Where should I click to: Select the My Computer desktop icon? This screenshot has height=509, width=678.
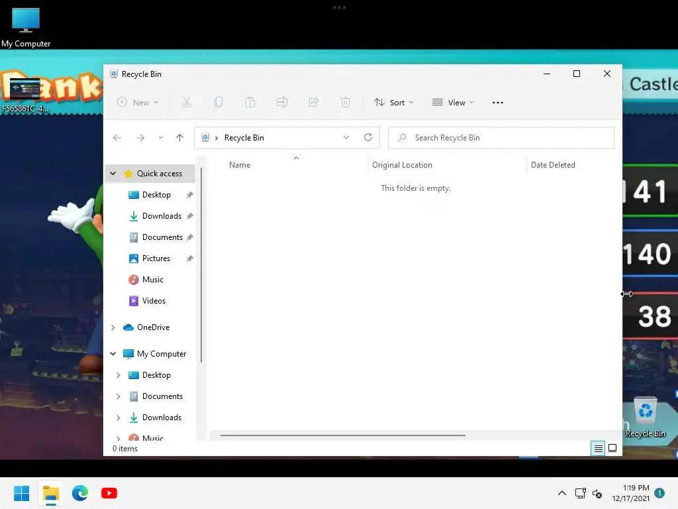[26, 27]
